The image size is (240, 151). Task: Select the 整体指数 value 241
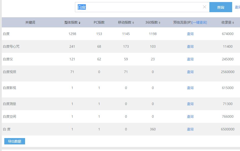72,46
